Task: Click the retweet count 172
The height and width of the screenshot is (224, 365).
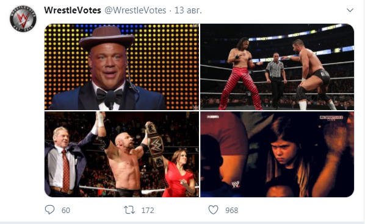Action: point(148,211)
